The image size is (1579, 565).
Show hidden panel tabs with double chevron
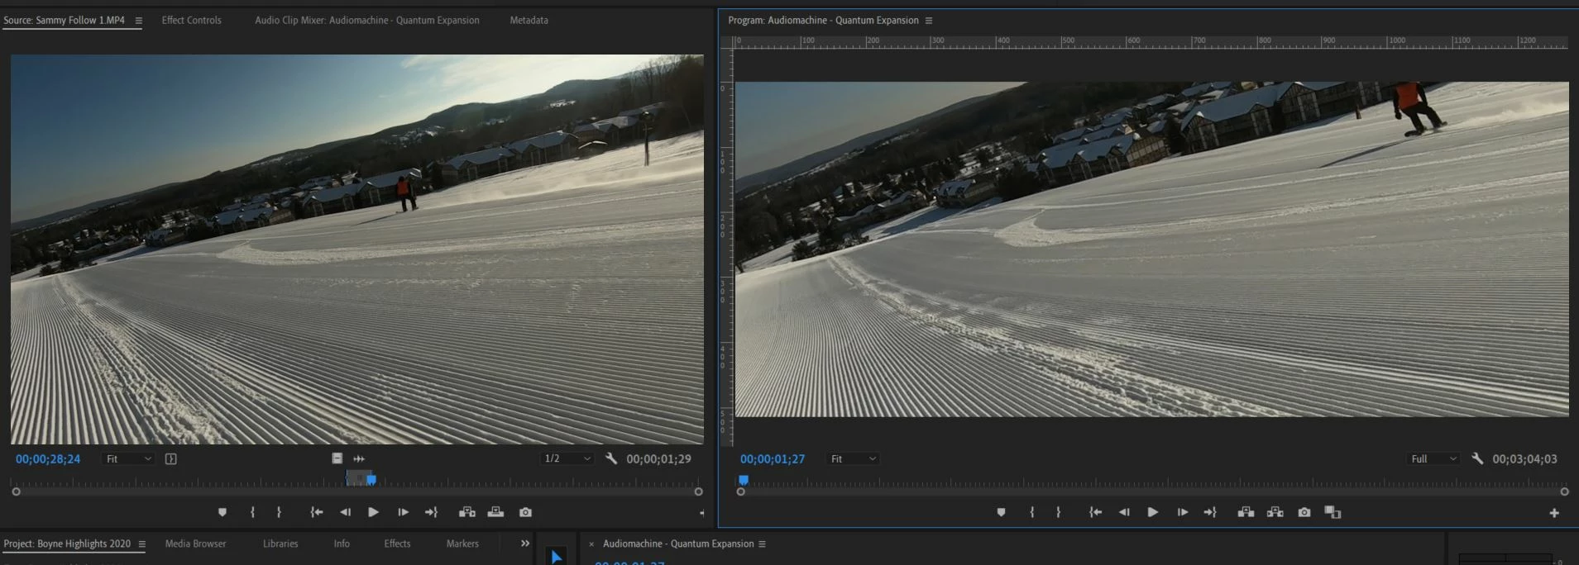pyautogui.click(x=524, y=544)
